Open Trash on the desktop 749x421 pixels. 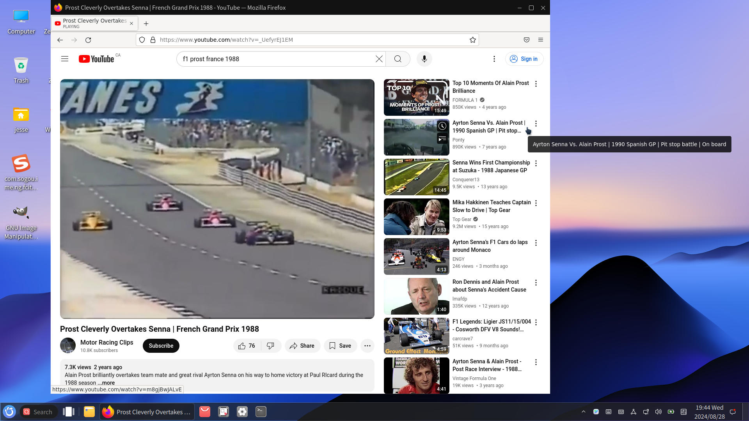[21, 70]
